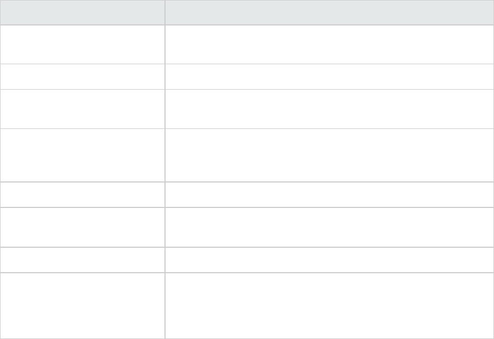This screenshot has height=339, width=494.
Task: Select the first body row's right cell
Action: pos(329,45)
